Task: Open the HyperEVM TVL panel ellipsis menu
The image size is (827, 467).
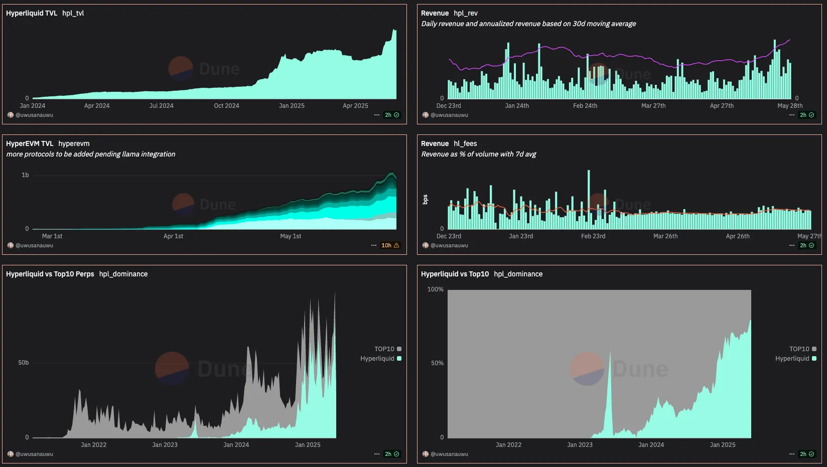Action: tap(374, 245)
